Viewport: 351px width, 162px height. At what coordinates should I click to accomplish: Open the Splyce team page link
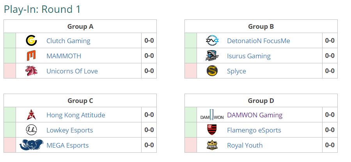tap(236, 71)
